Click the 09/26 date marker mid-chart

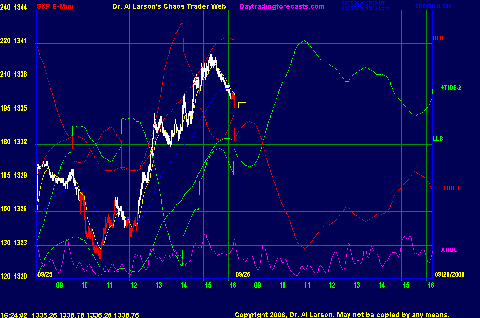(x=243, y=274)
